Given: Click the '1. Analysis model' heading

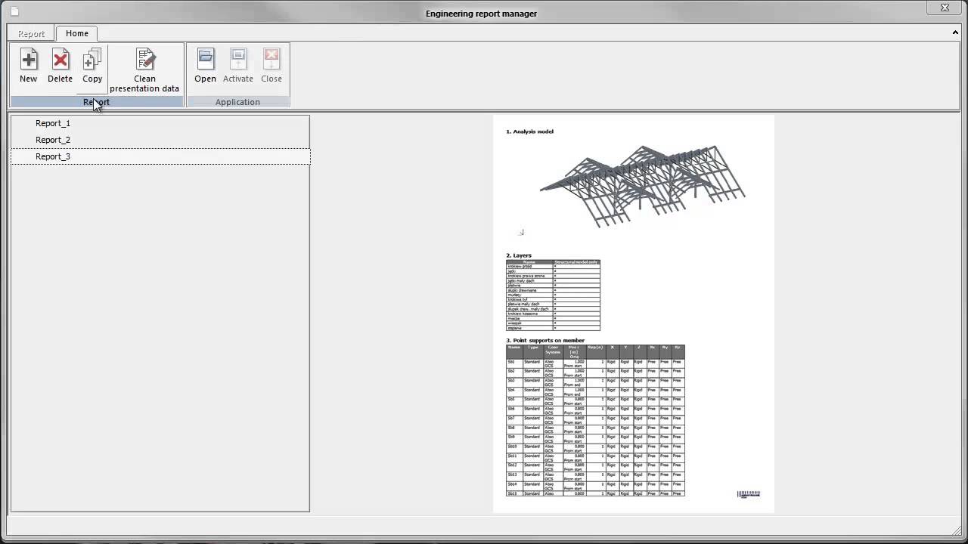Looking at the screenshot, I should (529, 131).
